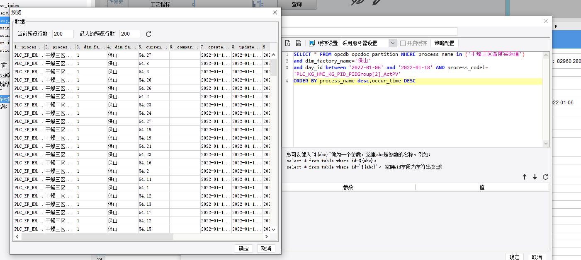Viewport: 581px width, 260px height.
Task: Click the 值 column header
Action: tap(482, 187)
